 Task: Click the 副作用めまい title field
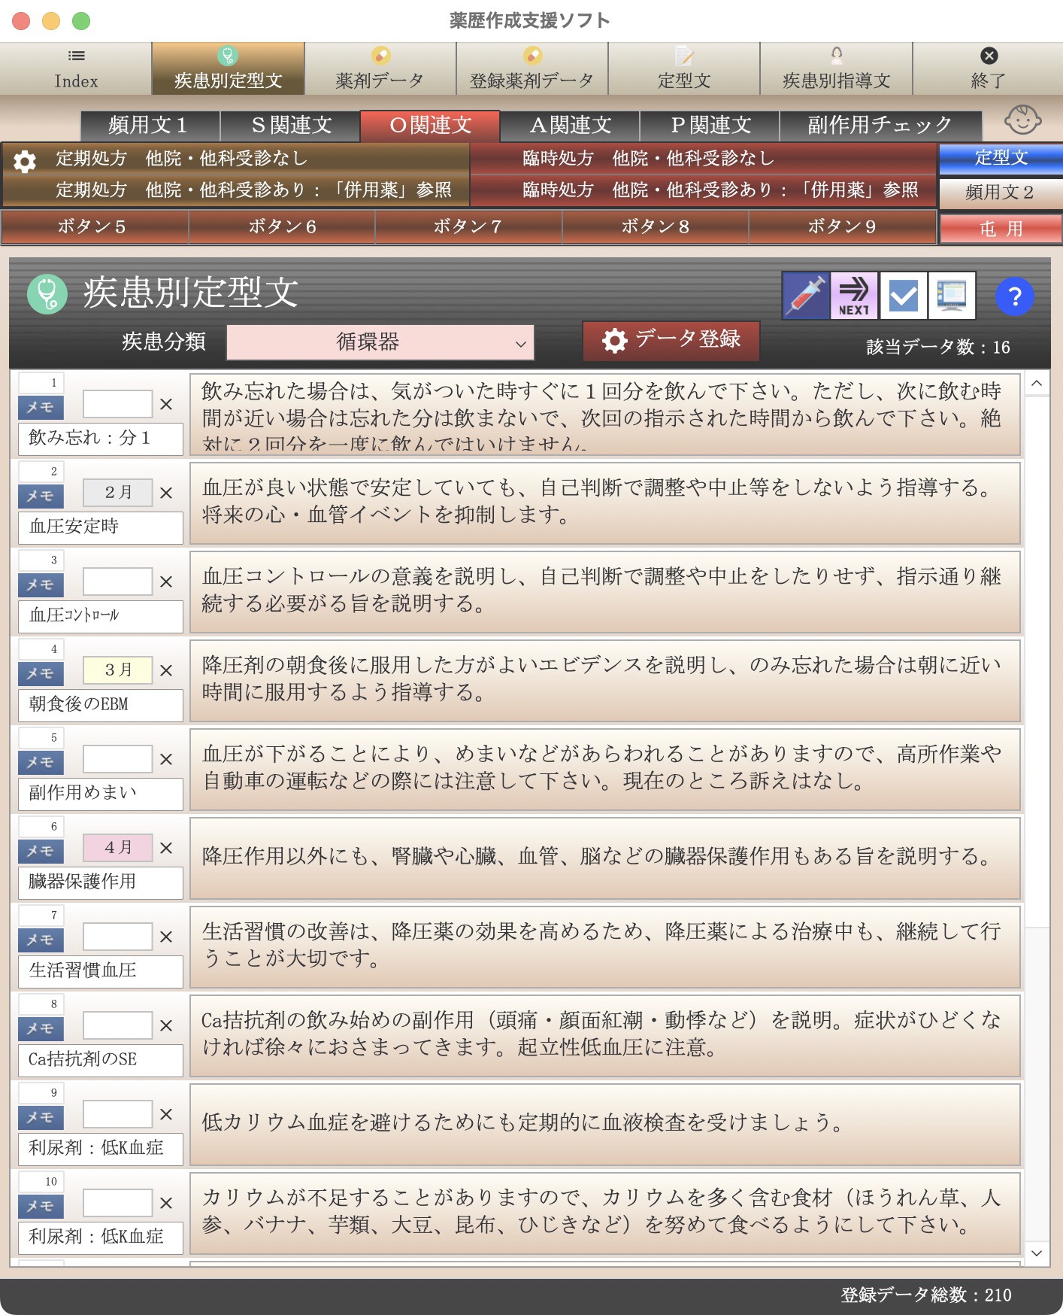pos(101,794)
